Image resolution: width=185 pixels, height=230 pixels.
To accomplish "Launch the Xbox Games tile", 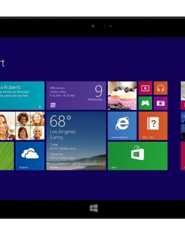I will coord(145,103).
